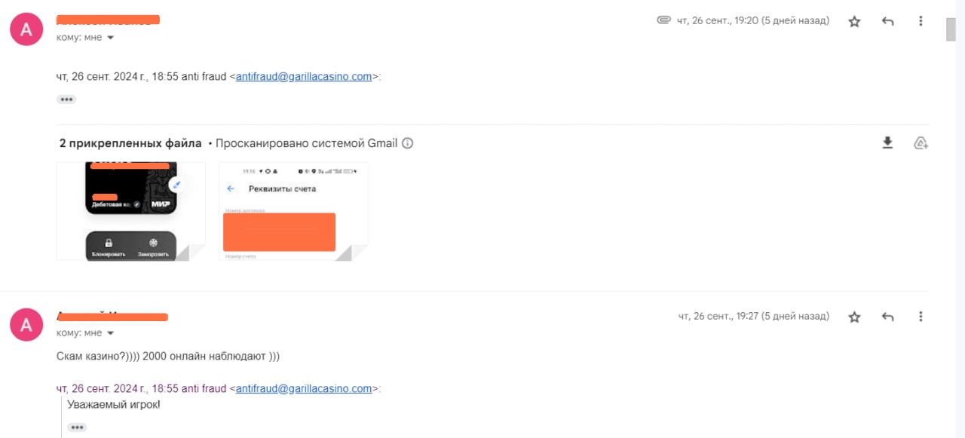
Task: Star the second message from 19:27
Action: pyautogui.click(x=854, y=317)
